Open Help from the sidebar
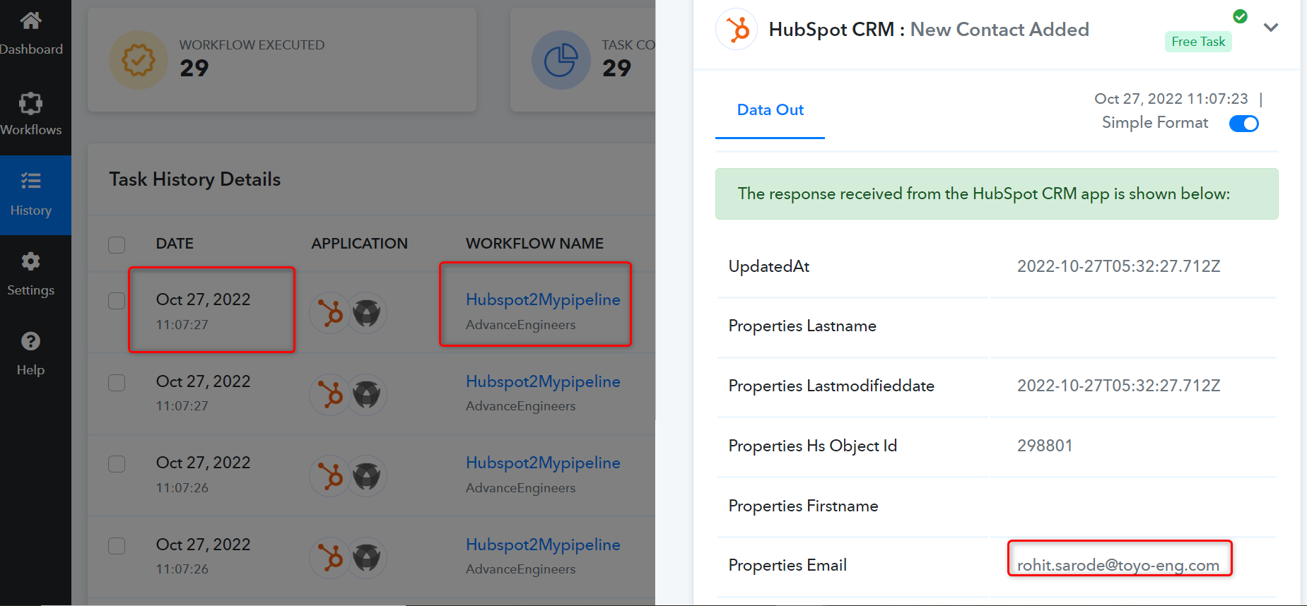The image size is (1307, 606). pyautogui.click(x=30, y=341)
